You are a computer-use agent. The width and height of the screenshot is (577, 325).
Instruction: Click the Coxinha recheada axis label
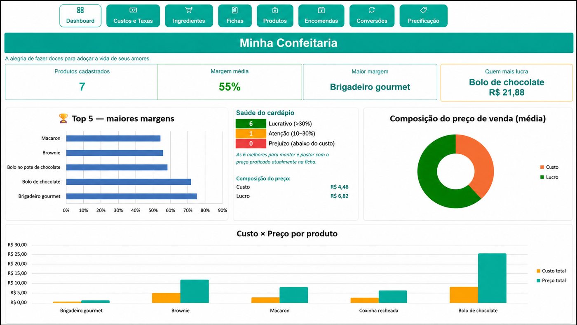point(379,311)
